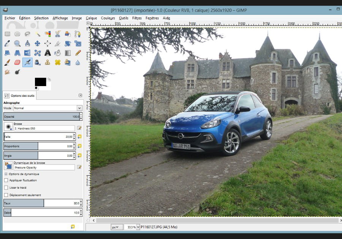
Task: Expand the Options de dynamique section
Action: point(6,174)
